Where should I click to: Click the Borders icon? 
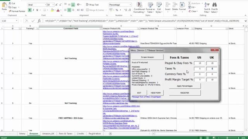(x=45, y=10)
